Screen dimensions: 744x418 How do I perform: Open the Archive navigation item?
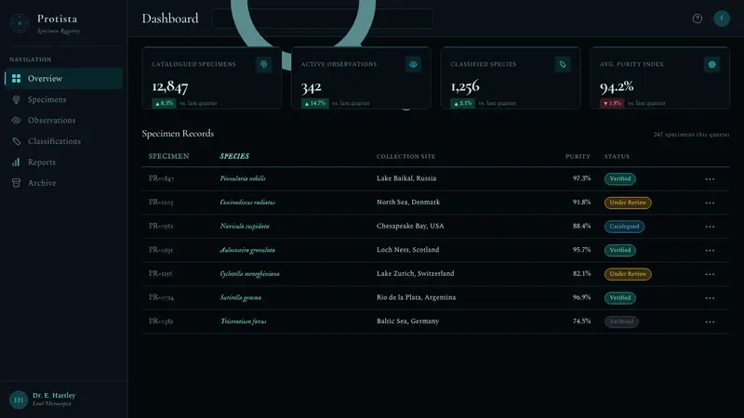(x=63, y=183)
